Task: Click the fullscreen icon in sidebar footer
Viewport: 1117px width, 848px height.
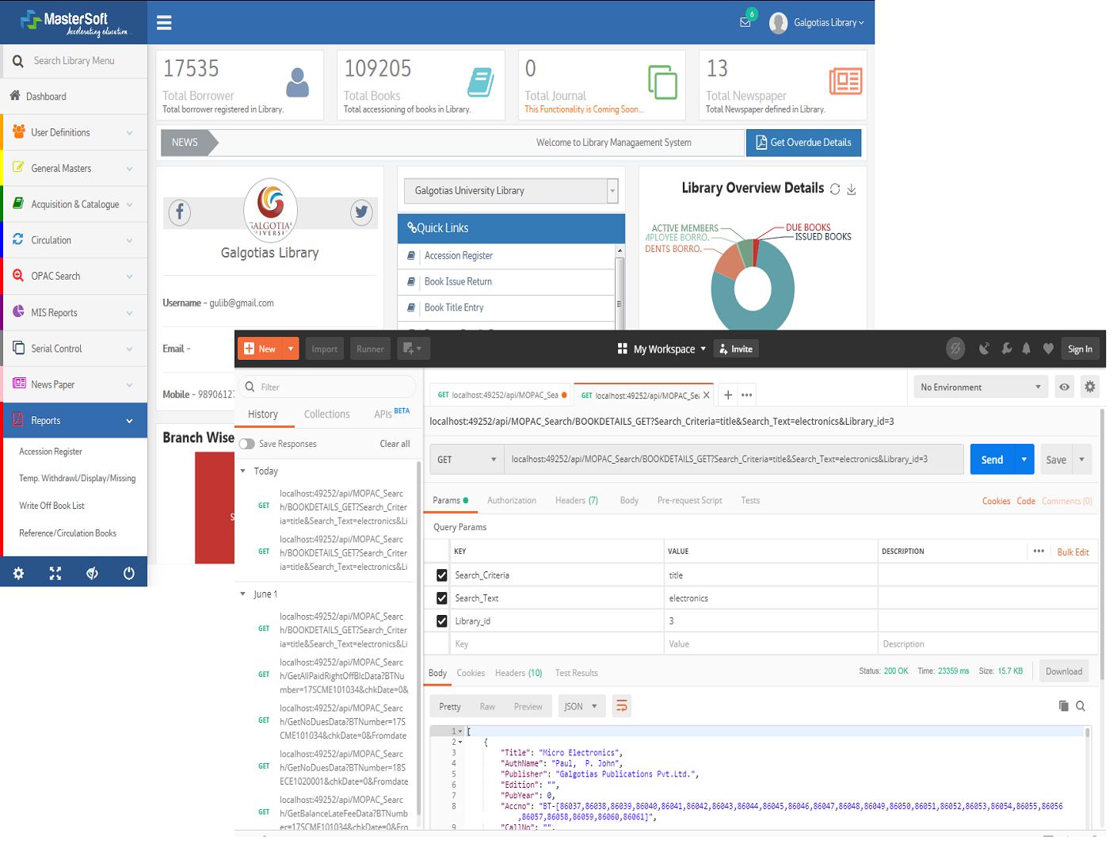Action: pos(55,573)
